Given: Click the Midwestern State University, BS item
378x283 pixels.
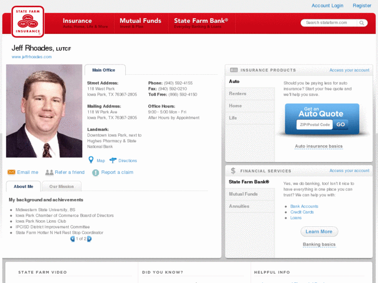Looking at the screenshot, I should coord(45,210).
